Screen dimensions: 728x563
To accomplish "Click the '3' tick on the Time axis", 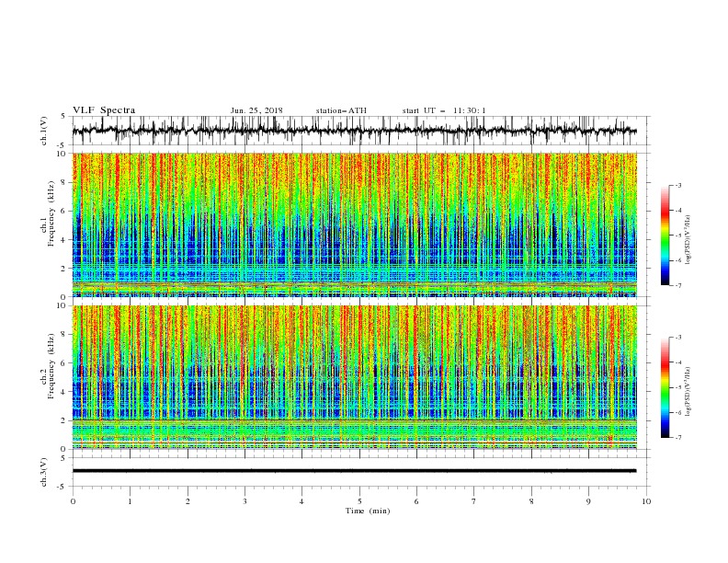I will [x=245, y=501].
